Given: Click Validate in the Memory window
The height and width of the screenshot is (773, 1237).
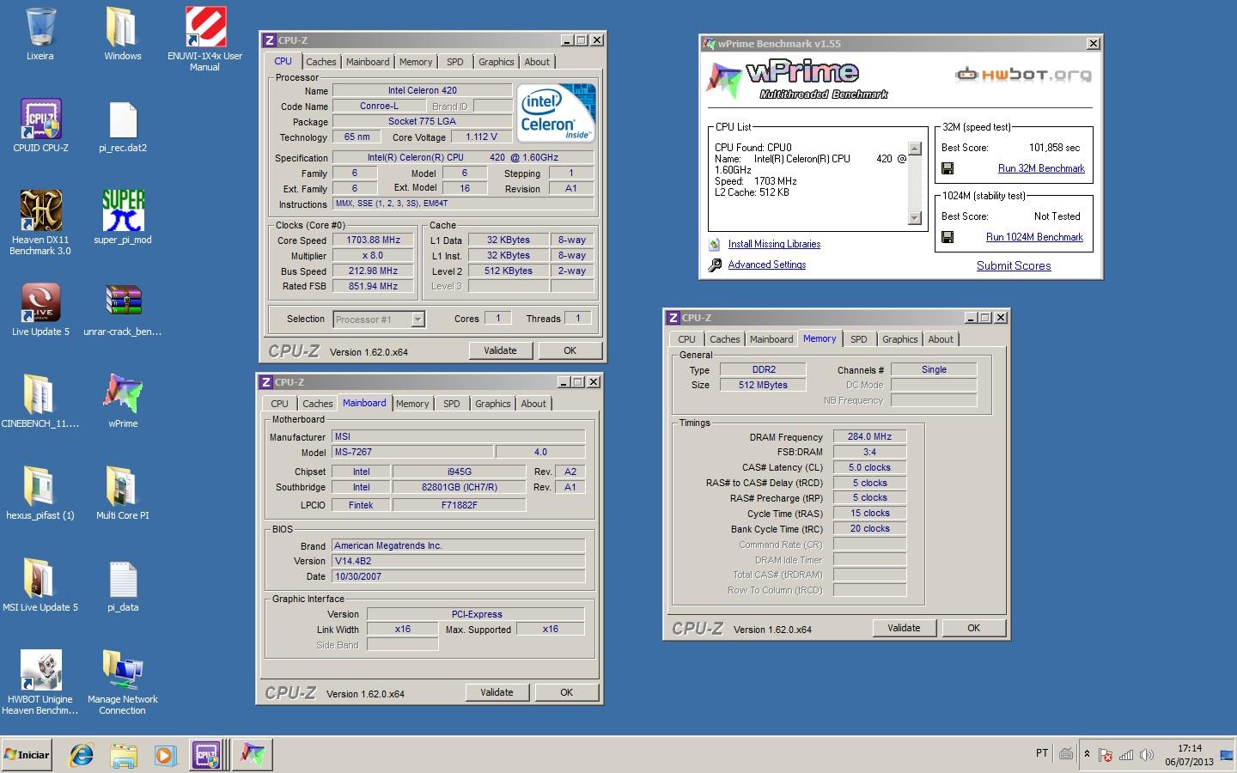Looking at the screenshot, I should click(x=904, y=628).
